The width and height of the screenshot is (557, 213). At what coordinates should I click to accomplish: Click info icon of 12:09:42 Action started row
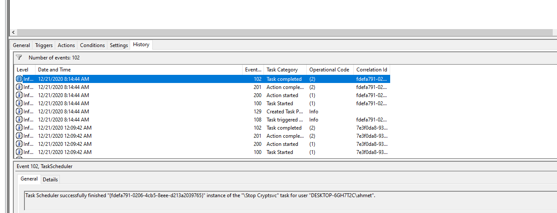click(19, 144)
